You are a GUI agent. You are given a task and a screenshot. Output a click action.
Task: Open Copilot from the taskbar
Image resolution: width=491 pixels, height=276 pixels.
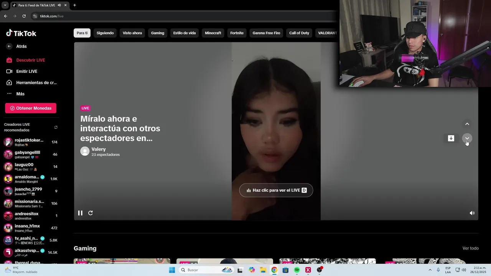click(252, 270)
